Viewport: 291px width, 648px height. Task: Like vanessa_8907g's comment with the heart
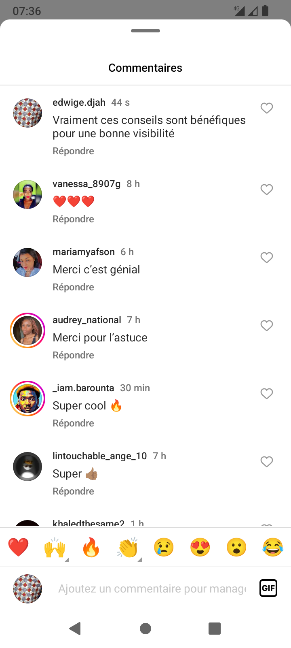pyautogui.click(x=267, y=190)
